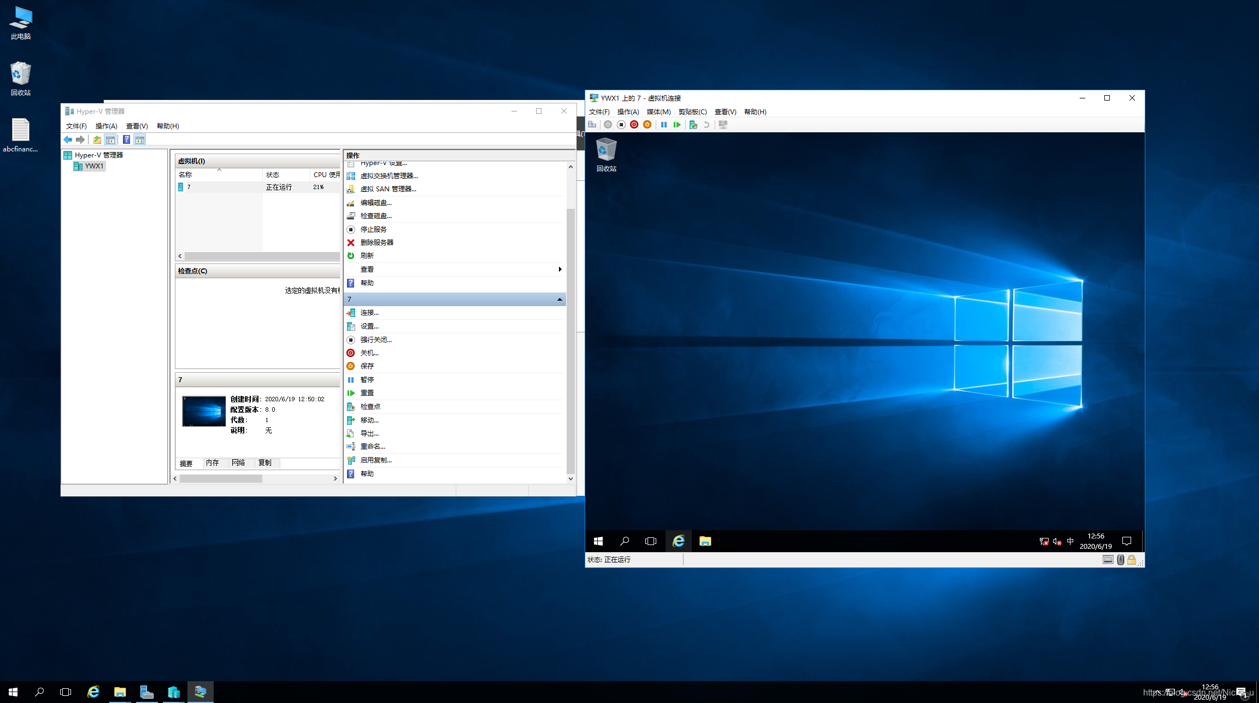Open the 媒体(M) menu in VM connection
Image resolution: width=1259 pixels, height=703 pixels.
point(658,112)
